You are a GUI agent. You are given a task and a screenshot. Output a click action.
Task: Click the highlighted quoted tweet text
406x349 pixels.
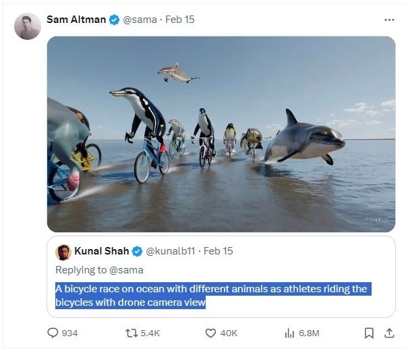point(210,296)
